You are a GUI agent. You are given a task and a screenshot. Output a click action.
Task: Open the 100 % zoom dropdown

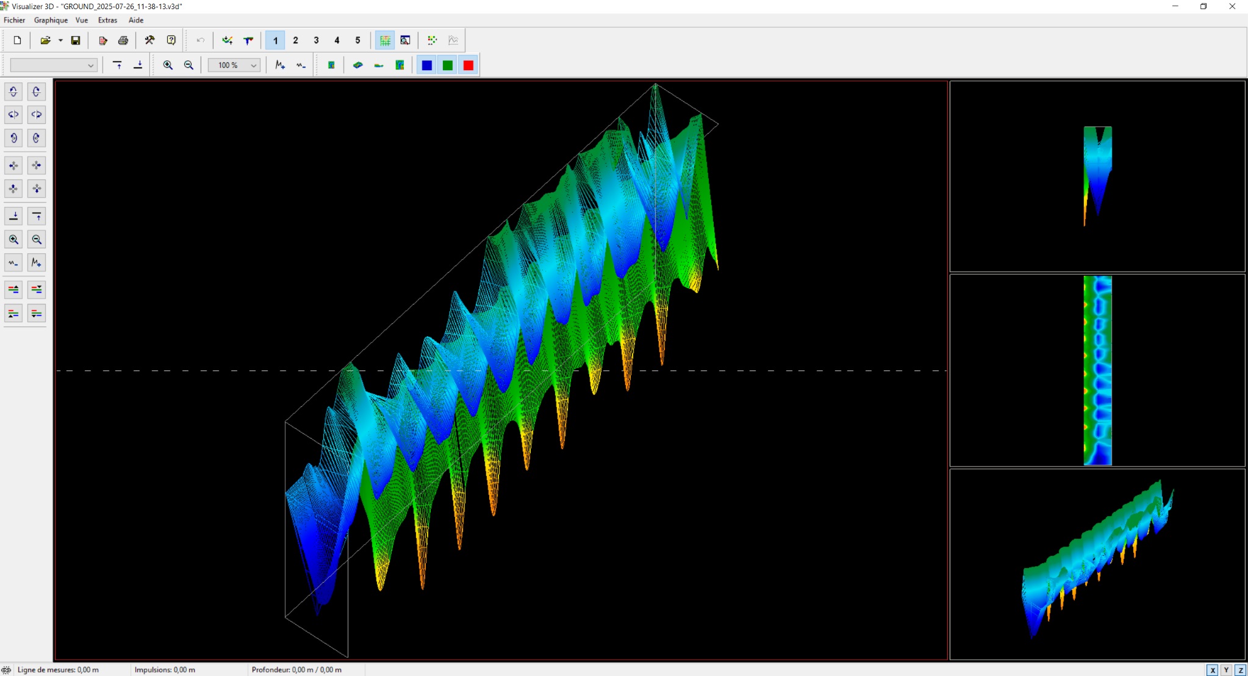click(x=253, y=65)
